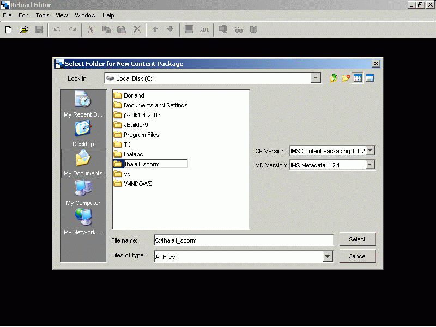Open the CP Version dropdown
Screen dimensions: 436x327
(x=370, y=151)
